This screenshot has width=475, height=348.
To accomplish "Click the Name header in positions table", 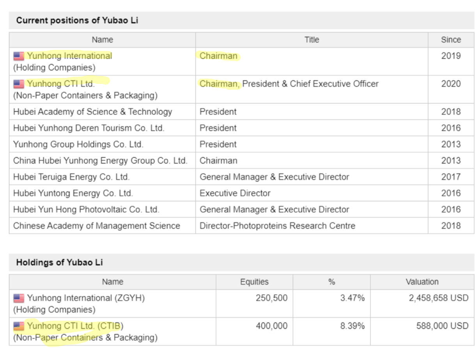I will [x=102, y=40].
